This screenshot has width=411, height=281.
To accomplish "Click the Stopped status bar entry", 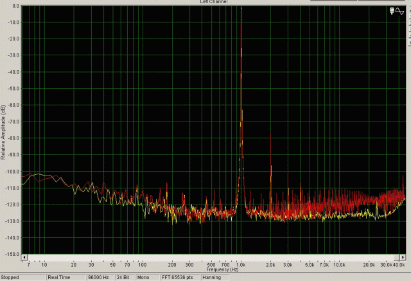I will pyautogui.click(x=23, y=277).
